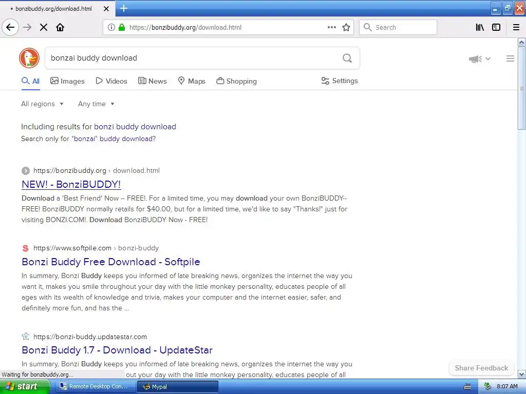Expand the All regions filter
Viewport: 526px width, 394px height.
42,104
